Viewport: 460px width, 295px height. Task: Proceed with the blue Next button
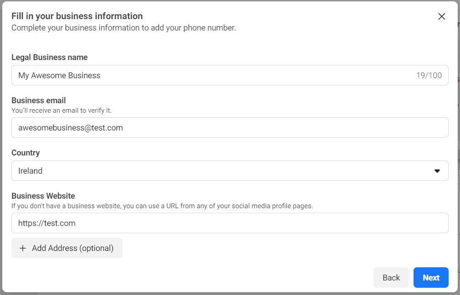(x=431, y=278)
